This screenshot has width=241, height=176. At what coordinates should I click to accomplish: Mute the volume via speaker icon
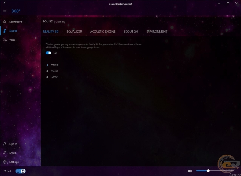190,171
